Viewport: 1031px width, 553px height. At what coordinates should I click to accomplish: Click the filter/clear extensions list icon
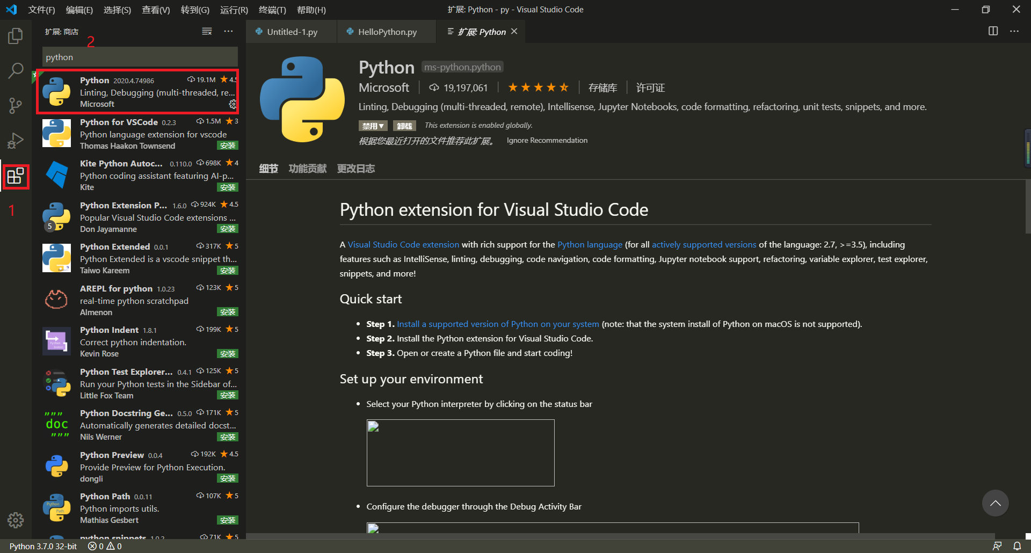(207, 31)
